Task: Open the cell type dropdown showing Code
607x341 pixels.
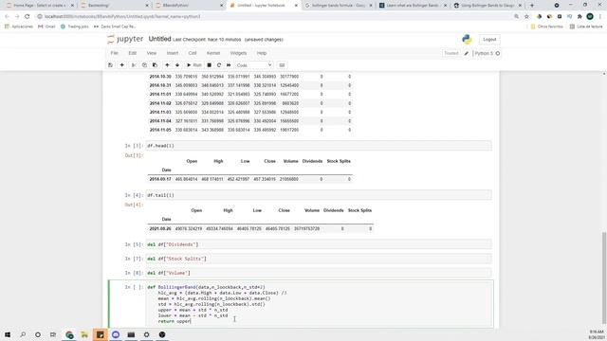Action: (x=254, y=65)
